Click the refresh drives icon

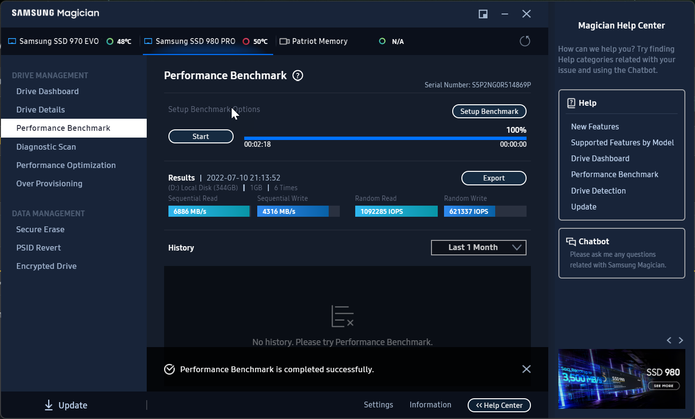click(x=525, y=42)
